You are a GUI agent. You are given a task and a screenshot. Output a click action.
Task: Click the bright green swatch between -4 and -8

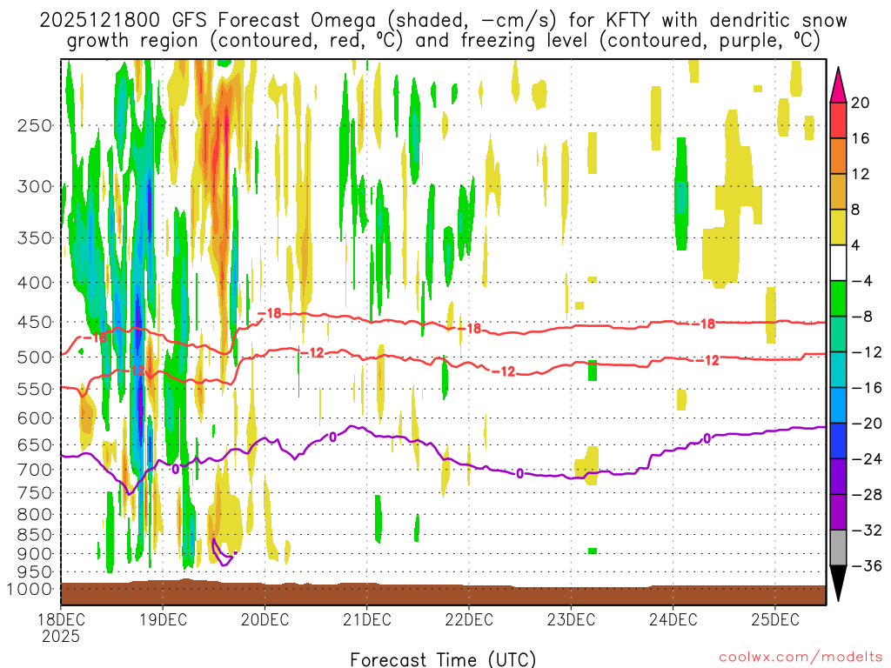tap(838, 299)
